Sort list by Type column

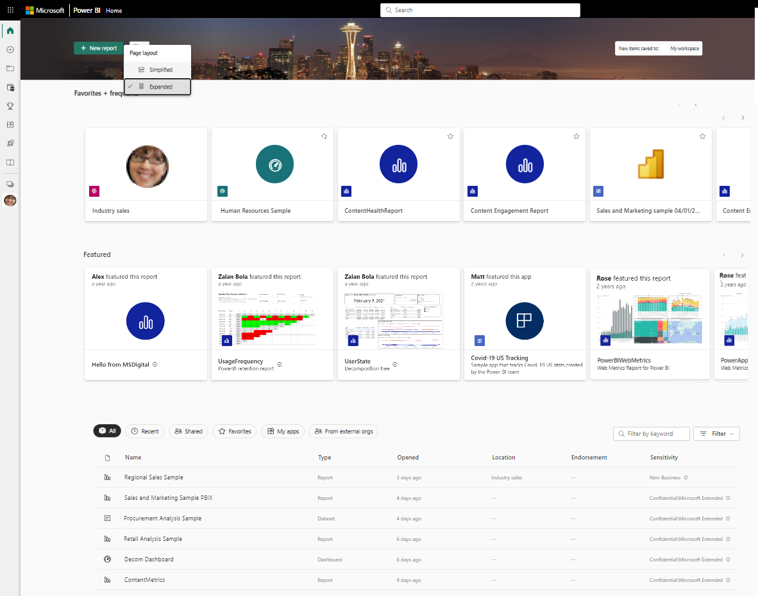pyautogui.click(x=324, y=458)
